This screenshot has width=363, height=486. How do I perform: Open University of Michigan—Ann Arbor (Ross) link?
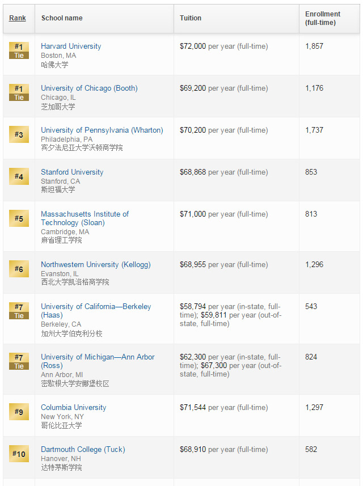coord(98,361)
